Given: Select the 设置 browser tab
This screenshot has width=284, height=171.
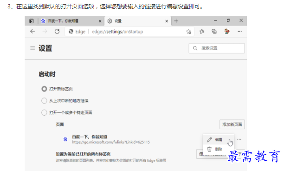Looking at the screenshot, I should [x=138, y=21].
